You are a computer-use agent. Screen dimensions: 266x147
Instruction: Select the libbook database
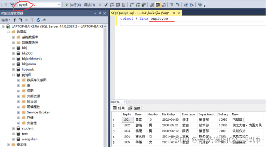(x=28, y=69)
